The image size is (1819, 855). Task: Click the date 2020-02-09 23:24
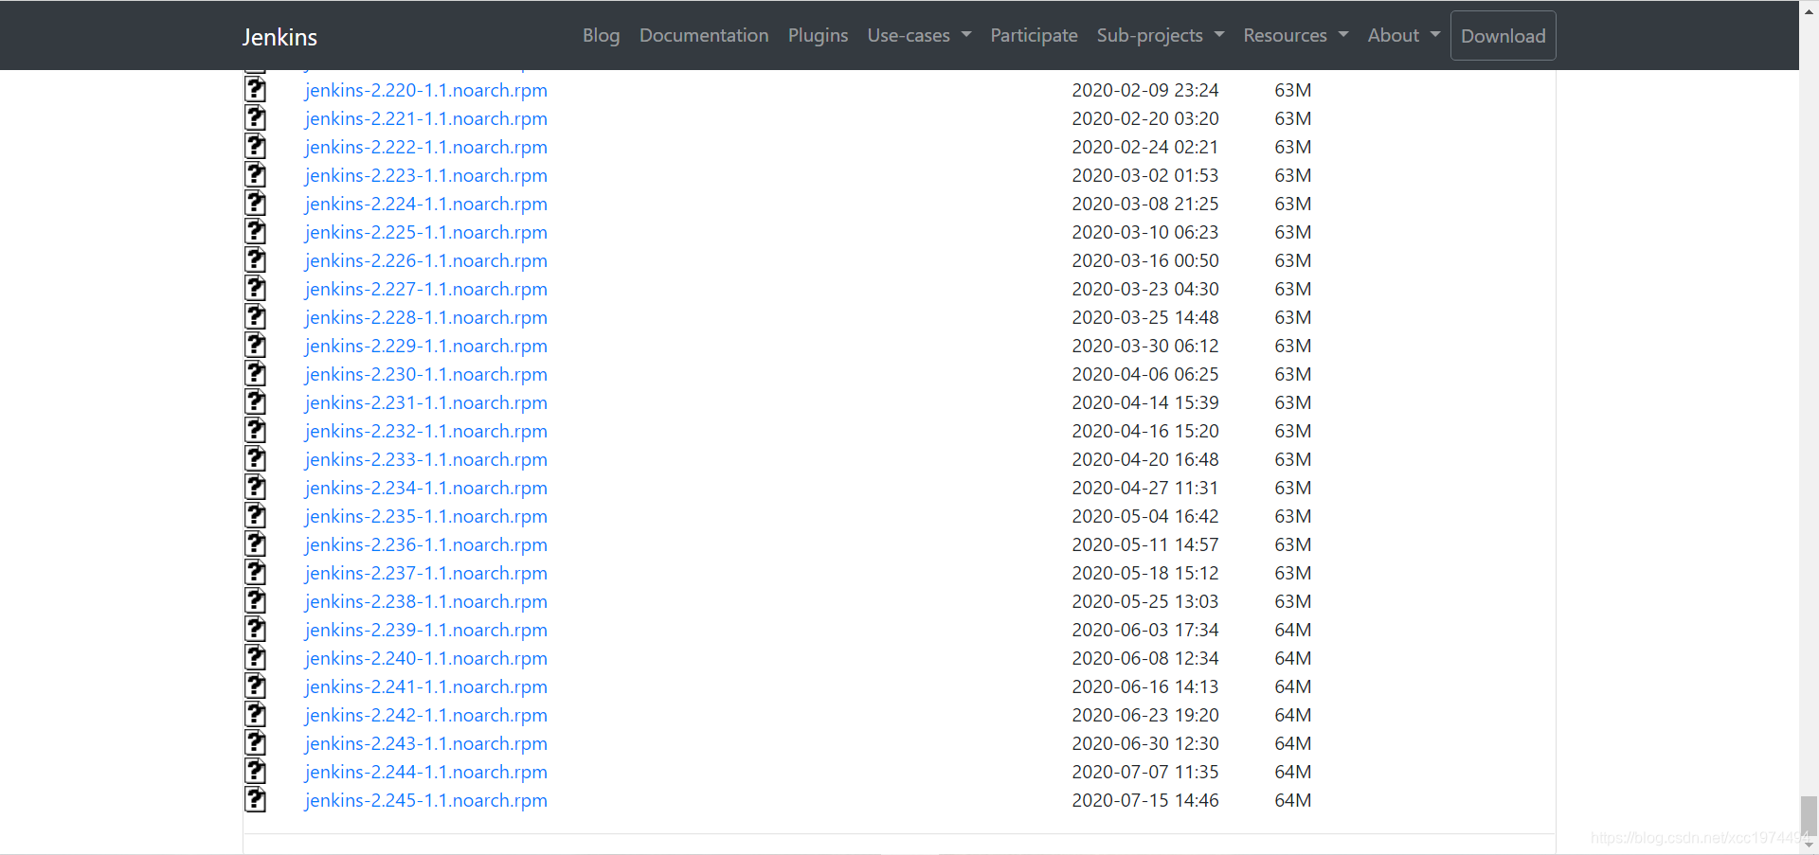[1145, 90]
